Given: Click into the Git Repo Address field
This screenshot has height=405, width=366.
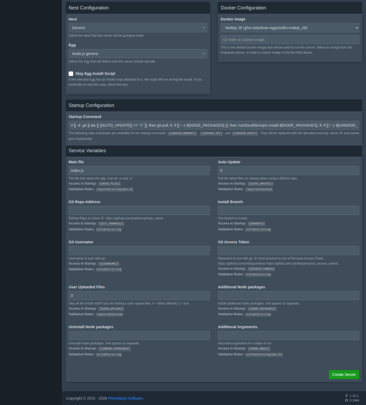Looking at the screenshot, I should point(139,210).
